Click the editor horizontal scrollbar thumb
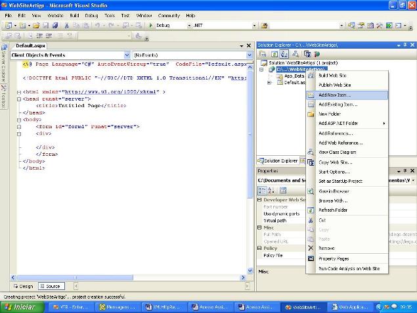This screenshot has width=417, height=313. pyautogui.click(x=75, y=277)
